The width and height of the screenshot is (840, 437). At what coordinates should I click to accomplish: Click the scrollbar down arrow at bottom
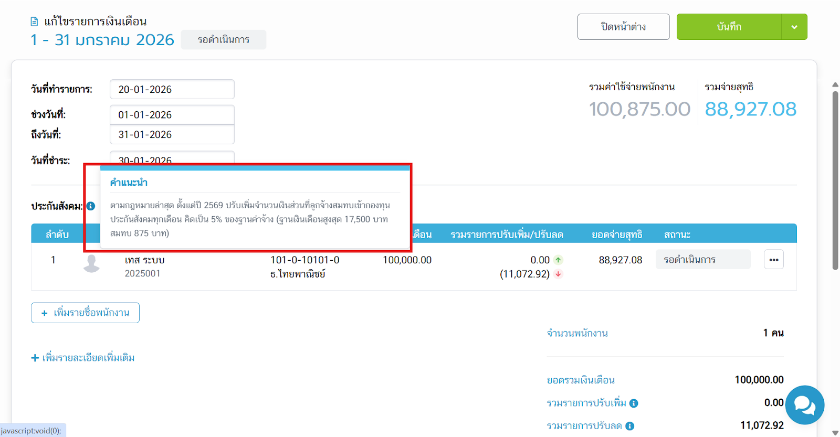(835, 433)
